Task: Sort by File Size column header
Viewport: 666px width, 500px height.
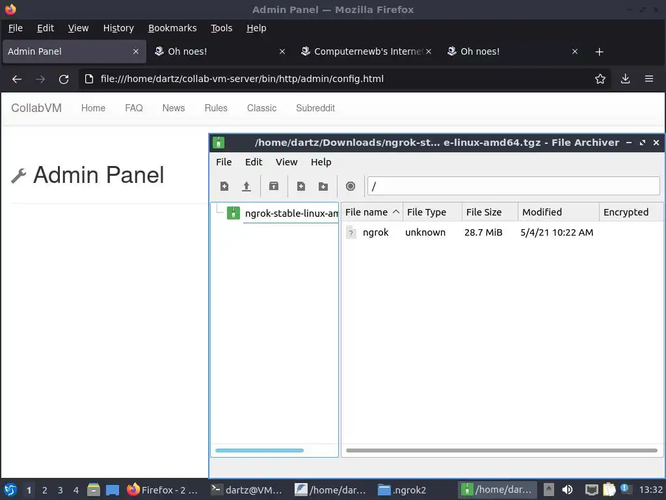Action: point(490,212)
